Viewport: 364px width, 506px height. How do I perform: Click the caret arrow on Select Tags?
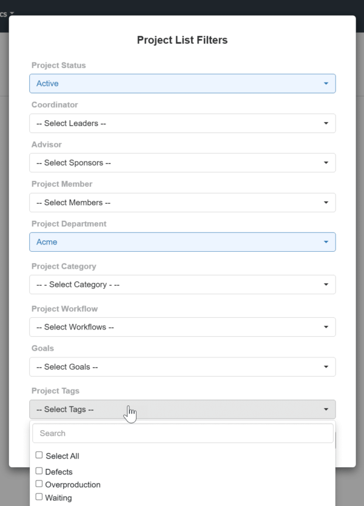326,410
